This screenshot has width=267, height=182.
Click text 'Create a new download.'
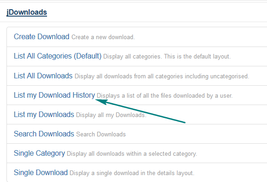click(103, 37)
